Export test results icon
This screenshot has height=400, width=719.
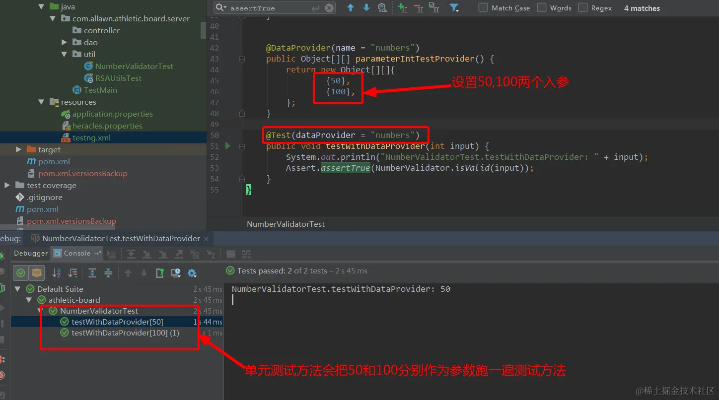click(x=160, y=273)
